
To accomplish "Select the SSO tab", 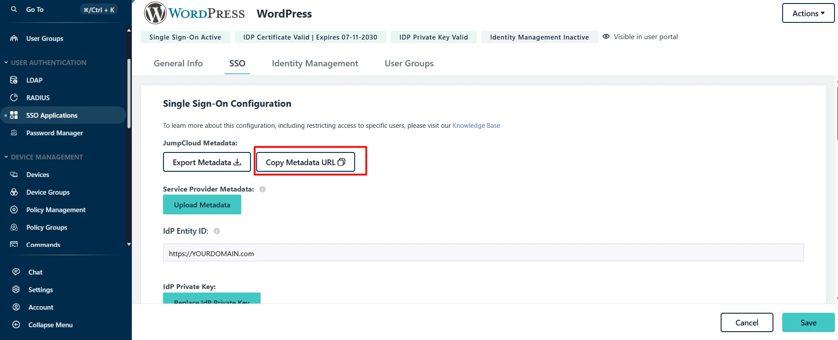I will (x=237, y=63).
